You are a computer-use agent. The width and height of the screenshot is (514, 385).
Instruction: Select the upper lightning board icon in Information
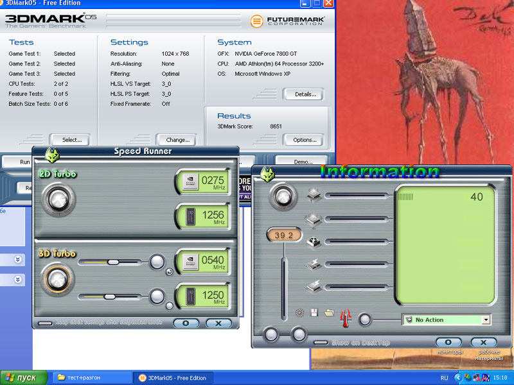pos(314,264)
